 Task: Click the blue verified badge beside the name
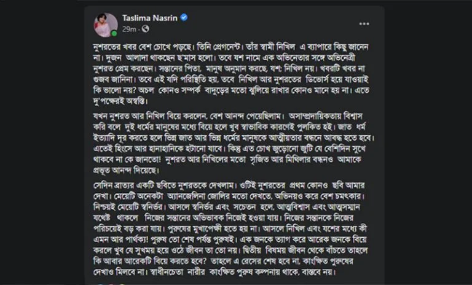(184, 18)
